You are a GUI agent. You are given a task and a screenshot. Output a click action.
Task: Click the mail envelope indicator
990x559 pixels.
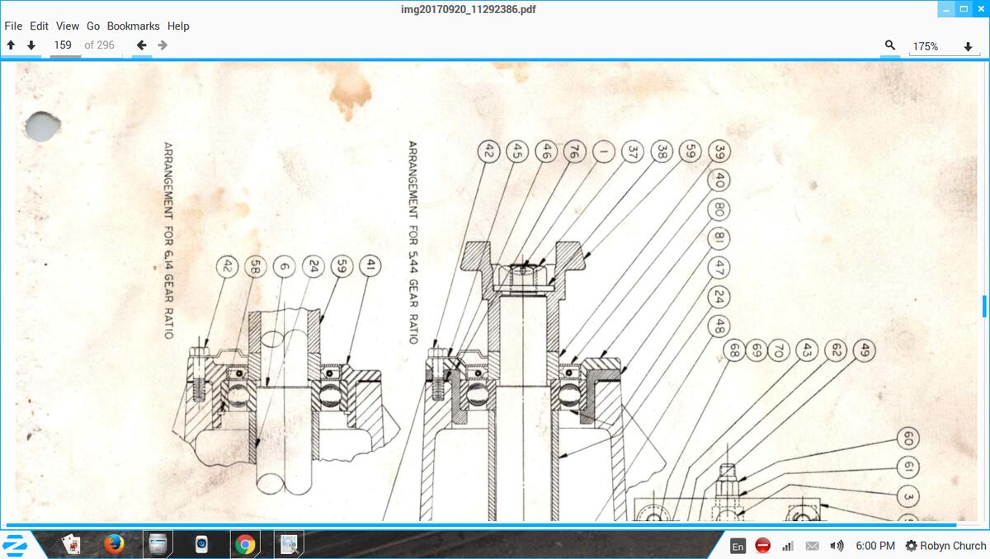click(812, 546)
